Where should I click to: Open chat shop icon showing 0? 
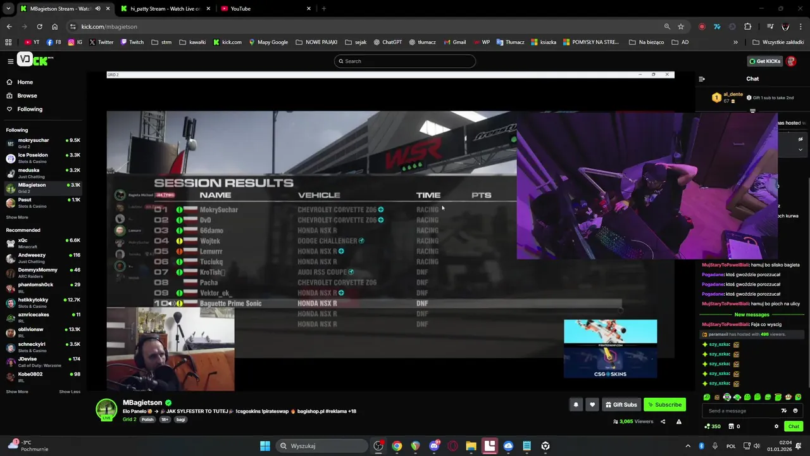click(x=734, y=426)
